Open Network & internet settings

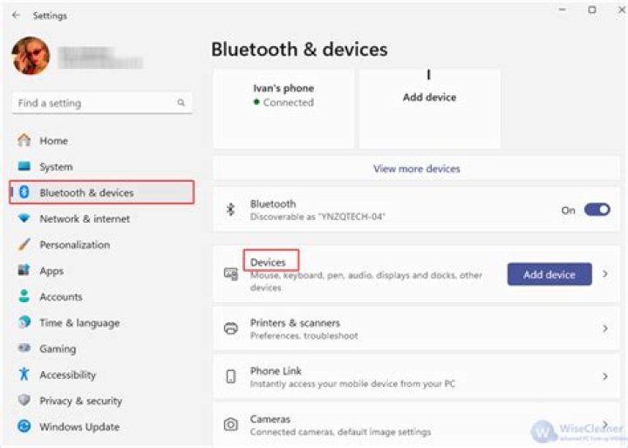pyautogui.click(x=102, y=218)
